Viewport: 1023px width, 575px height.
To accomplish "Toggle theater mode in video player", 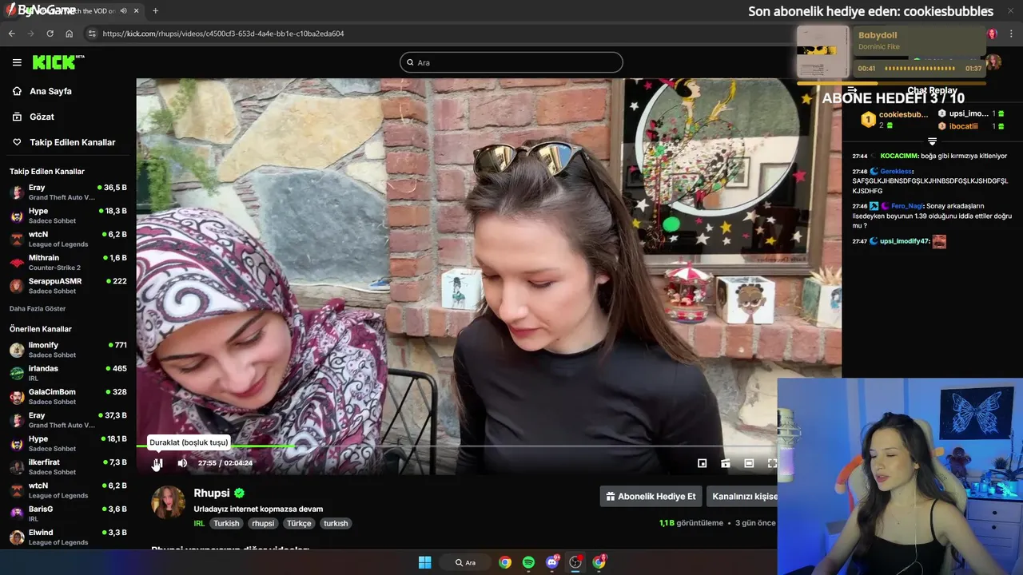I will click(749, 463).
